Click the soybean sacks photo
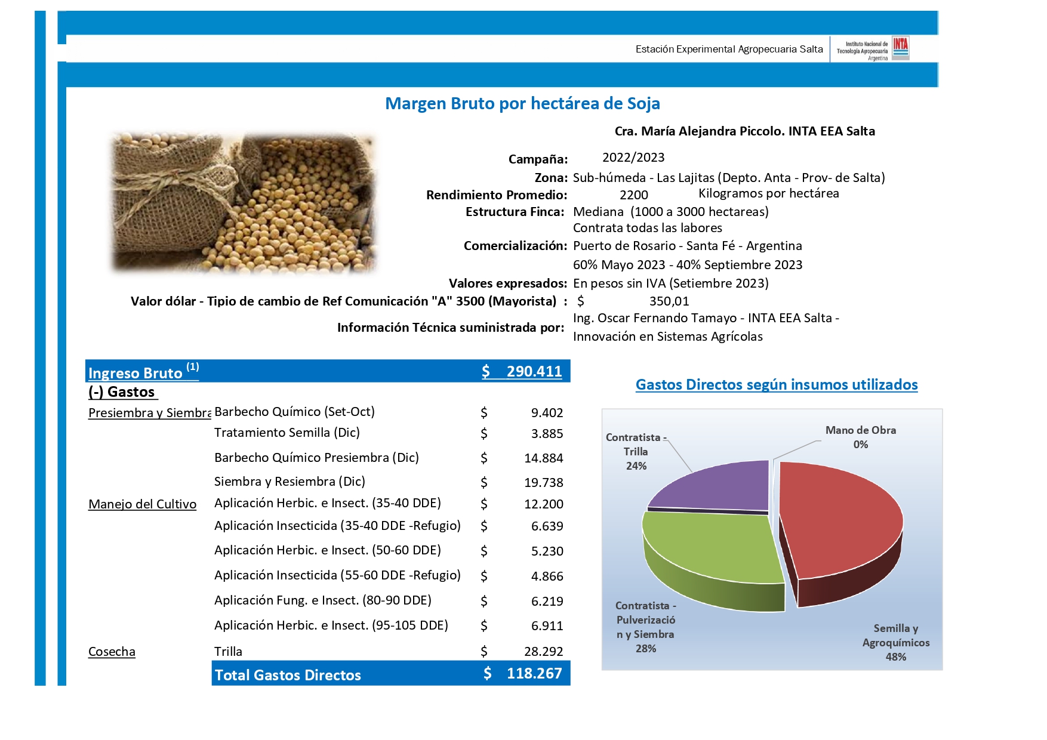 (x=244, y=203)
